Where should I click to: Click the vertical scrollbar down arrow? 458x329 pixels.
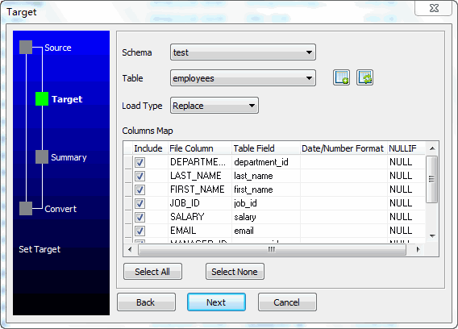[x=432, y=235]
